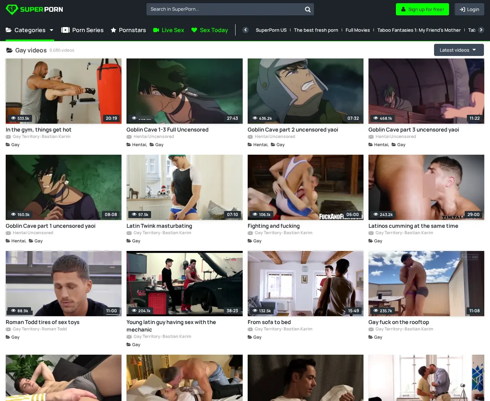Image resolution: width=490 pixels, height=401 pixels.
Task: Click the 11:08 duration badge on rooftop video
Action: pos(474,311)
